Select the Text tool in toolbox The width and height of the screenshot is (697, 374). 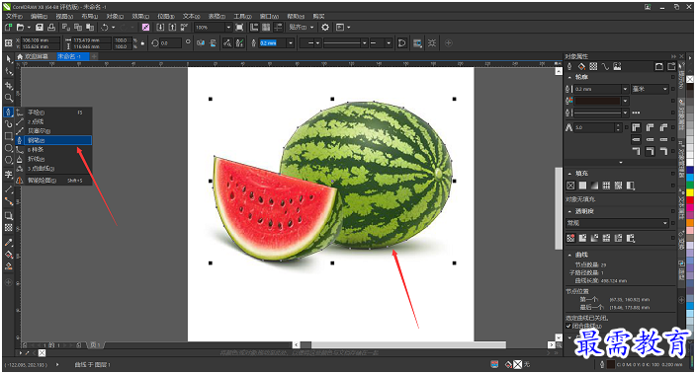[x=8, y=174]
